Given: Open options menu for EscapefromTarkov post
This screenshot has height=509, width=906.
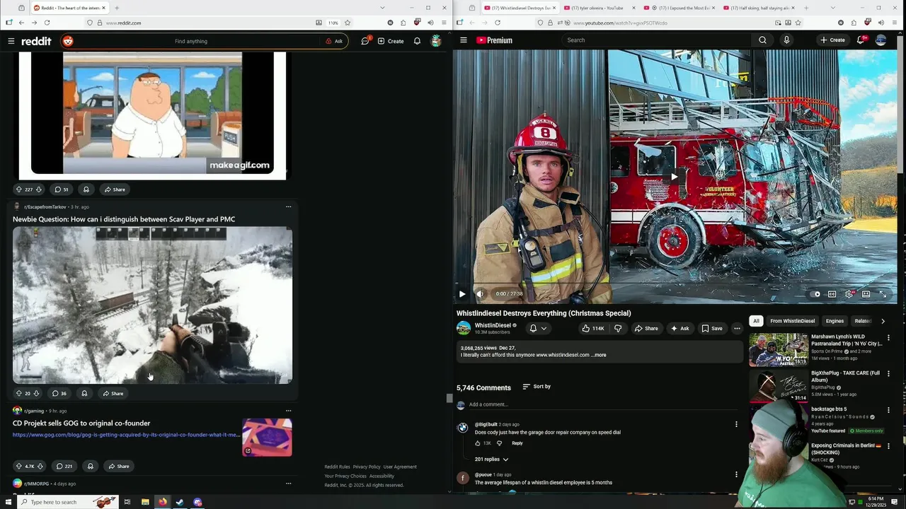Looking at the screenshot, I should [288, 207].
